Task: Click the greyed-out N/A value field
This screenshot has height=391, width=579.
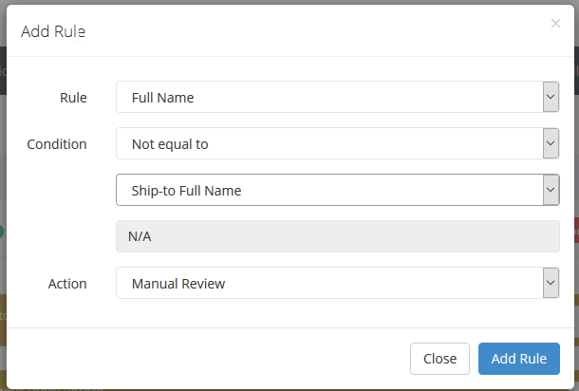Action: pos(338,236)
